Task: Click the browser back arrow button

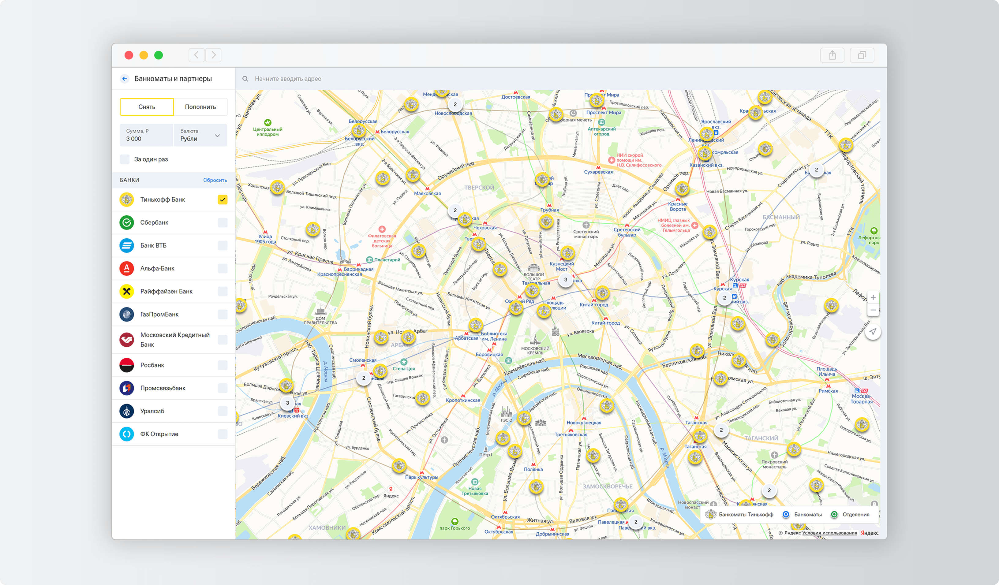Action: coord(196,55)
